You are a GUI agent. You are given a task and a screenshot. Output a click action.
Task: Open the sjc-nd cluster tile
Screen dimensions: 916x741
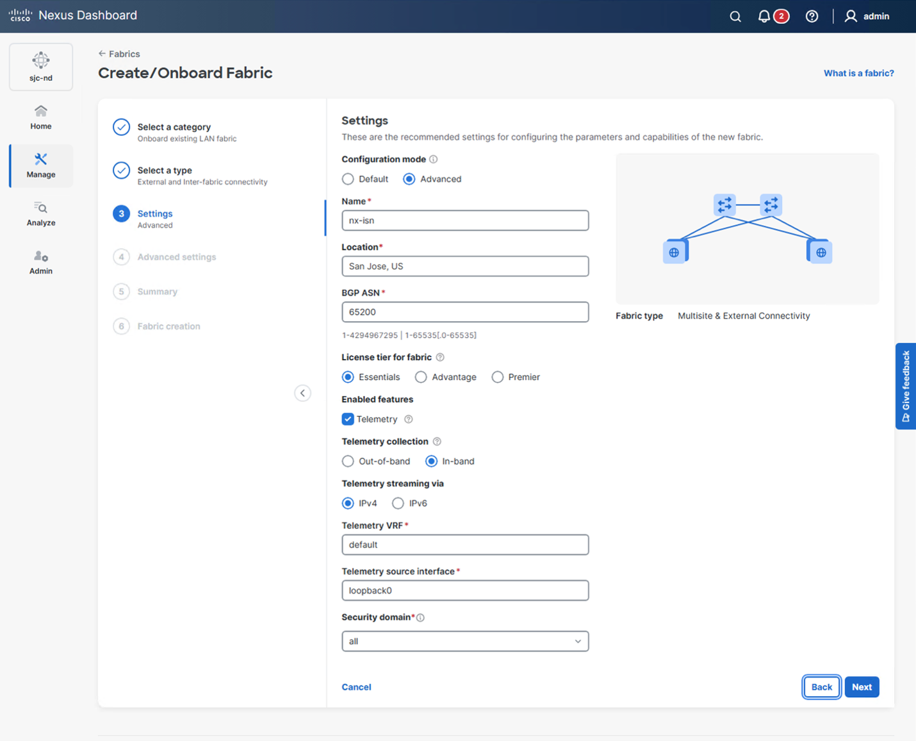coord(41,67)
